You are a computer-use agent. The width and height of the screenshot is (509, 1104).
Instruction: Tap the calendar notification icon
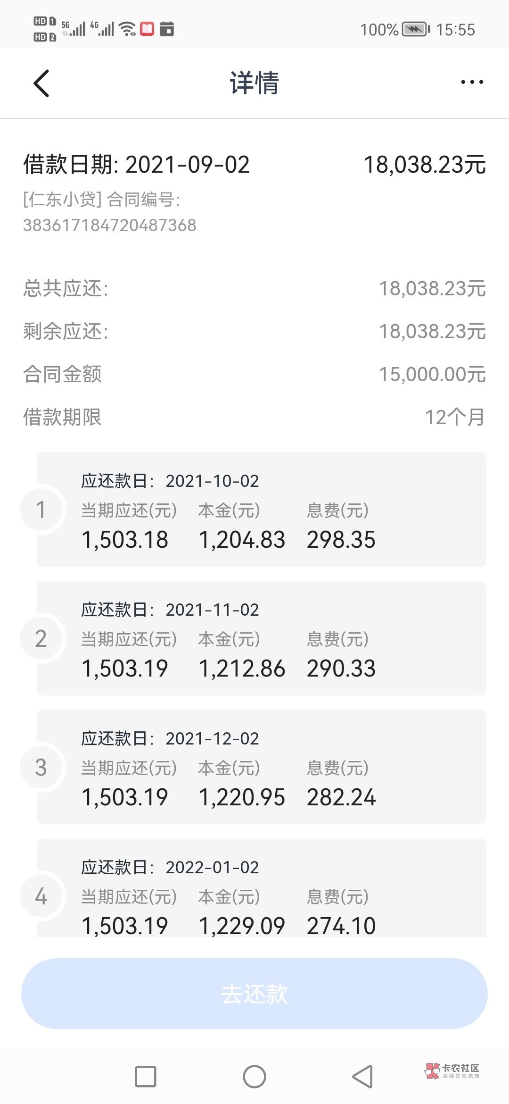167,29
